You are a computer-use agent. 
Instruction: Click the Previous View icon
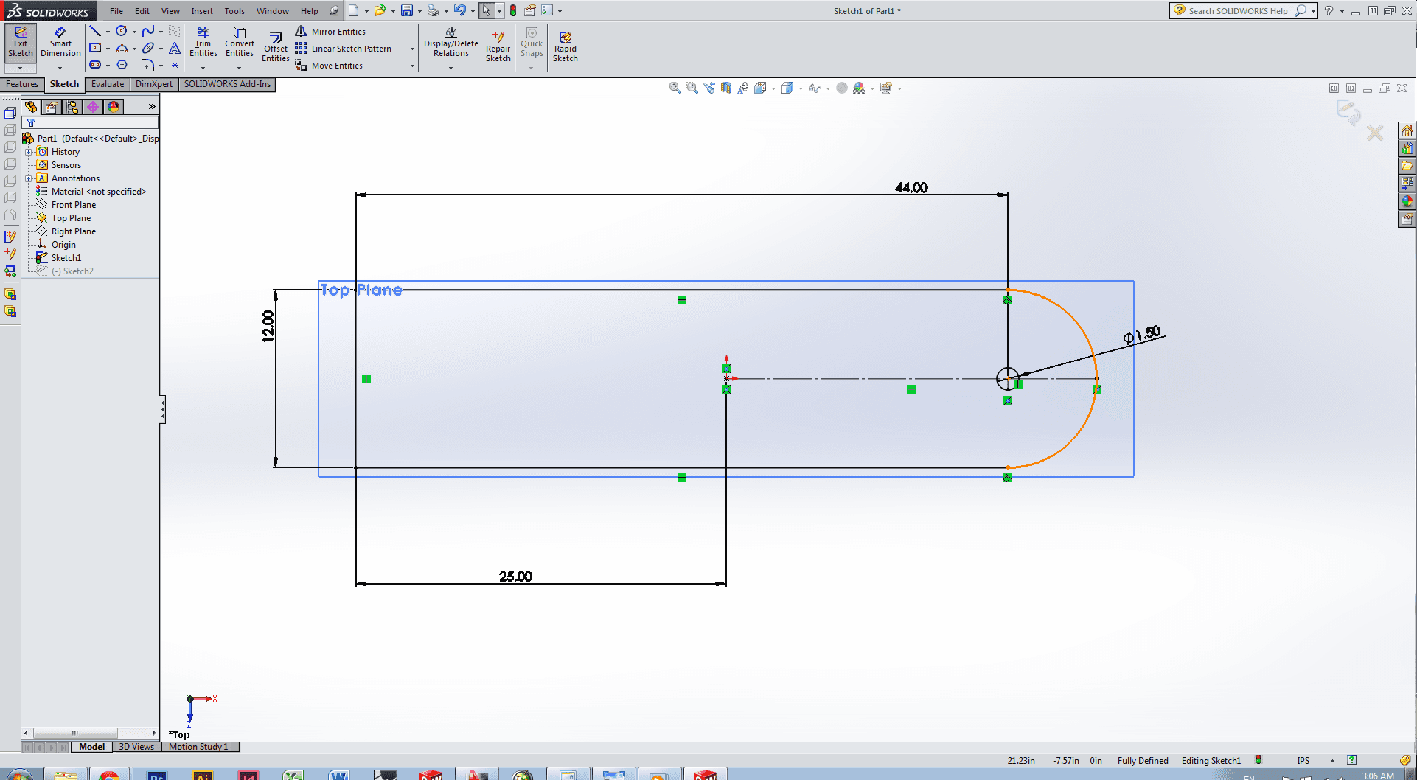click(x=709, y=88)
